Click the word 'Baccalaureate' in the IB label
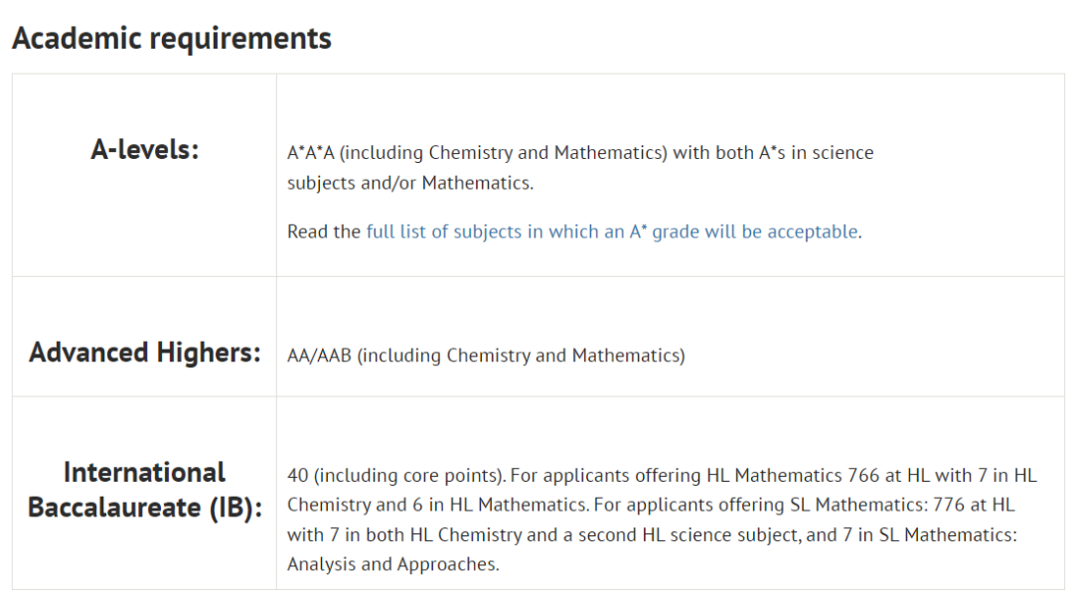Screen dimensions: 1073x590 (114, 508)
